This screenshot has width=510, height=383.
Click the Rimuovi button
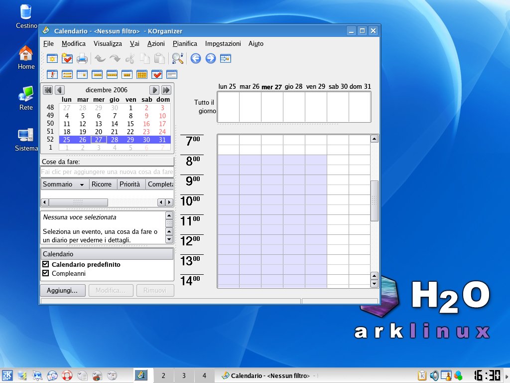(155, 291)
